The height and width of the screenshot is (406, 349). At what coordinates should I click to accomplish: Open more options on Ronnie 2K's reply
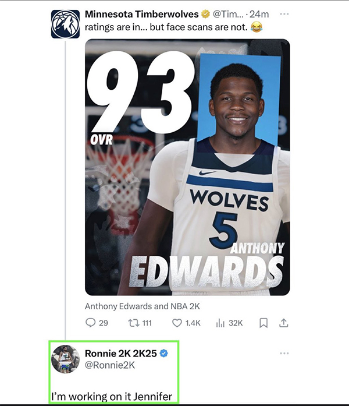click(284, 353)
